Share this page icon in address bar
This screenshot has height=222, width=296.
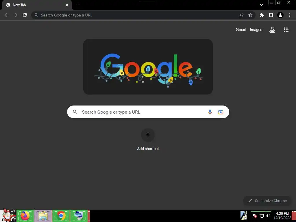point(241,15)
